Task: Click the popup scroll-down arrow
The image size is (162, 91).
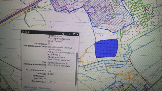Action: [76, 87]
